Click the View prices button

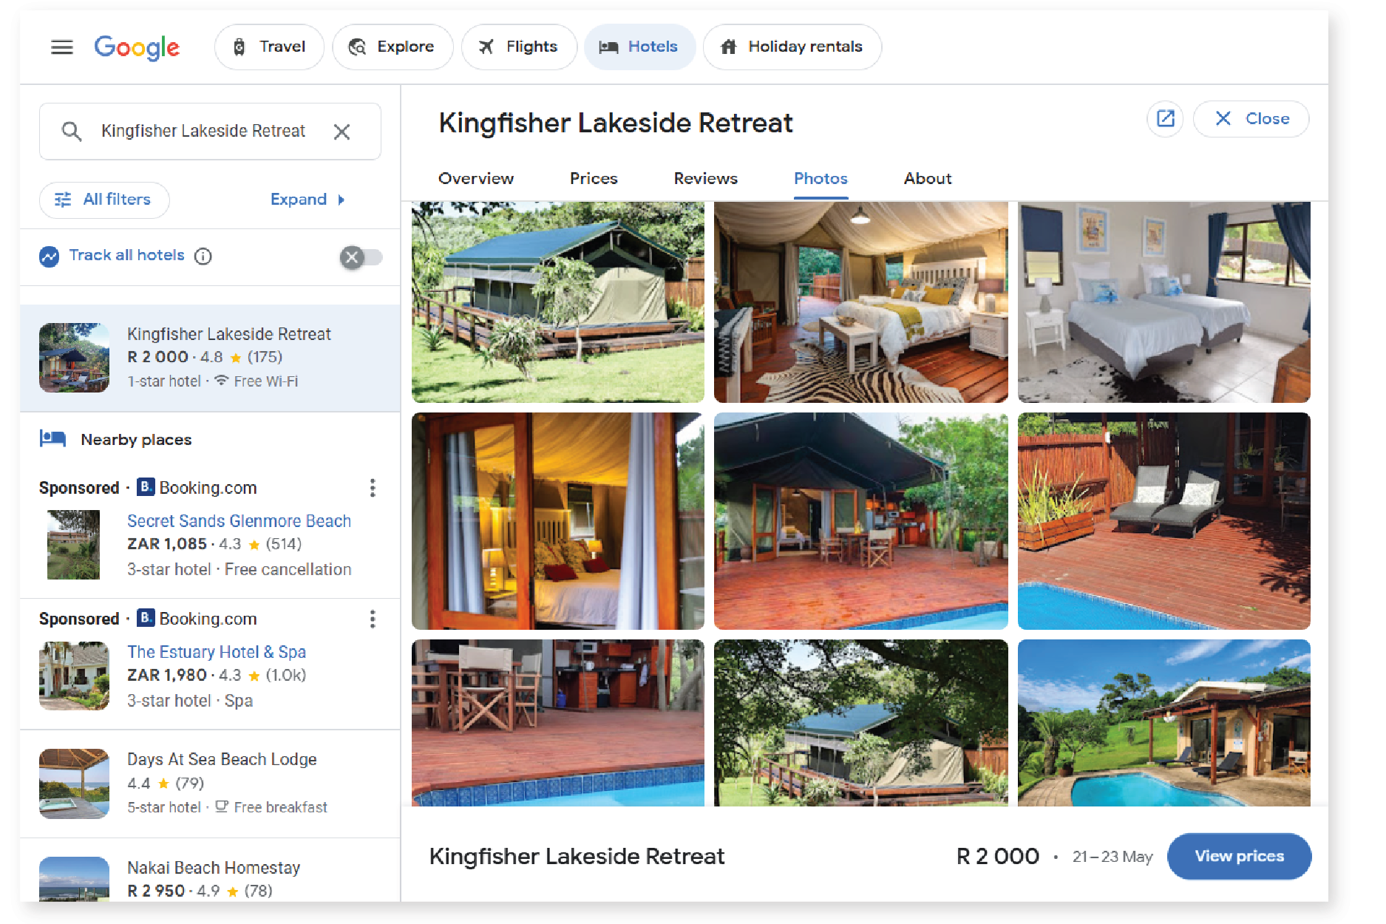(x=1239, y=856)
